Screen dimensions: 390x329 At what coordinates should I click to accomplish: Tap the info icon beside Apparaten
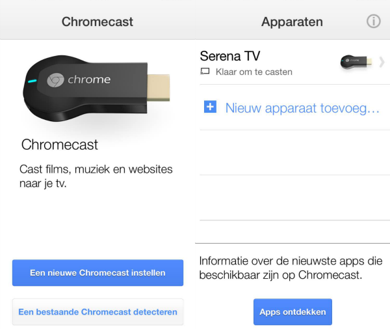(373, 21)
